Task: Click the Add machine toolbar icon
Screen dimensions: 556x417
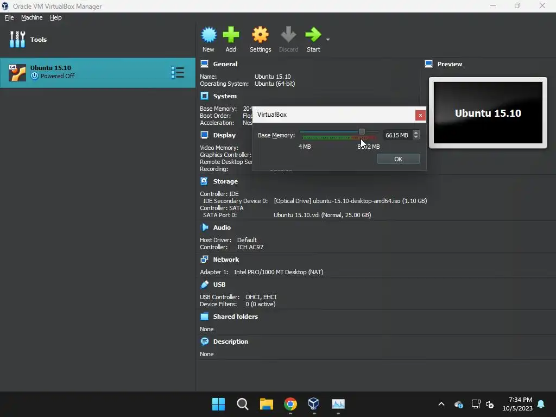Action: coord(231,35)
